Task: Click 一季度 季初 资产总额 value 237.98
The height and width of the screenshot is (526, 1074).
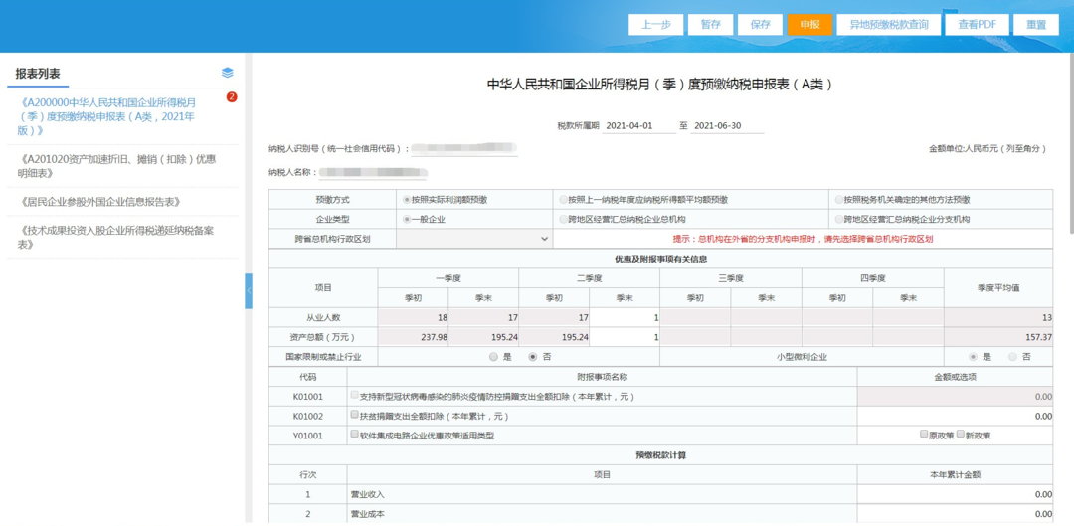Action: 413,337
